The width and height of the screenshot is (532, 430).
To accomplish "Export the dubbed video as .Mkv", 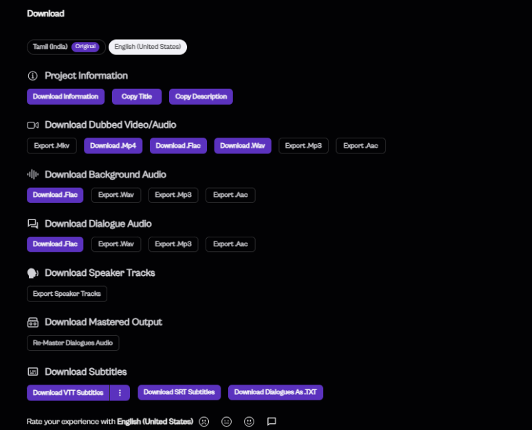I will [x=52, y=146].
